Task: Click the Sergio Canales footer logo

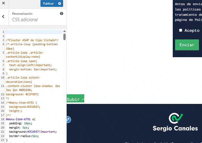Action: tap(175, 122)
